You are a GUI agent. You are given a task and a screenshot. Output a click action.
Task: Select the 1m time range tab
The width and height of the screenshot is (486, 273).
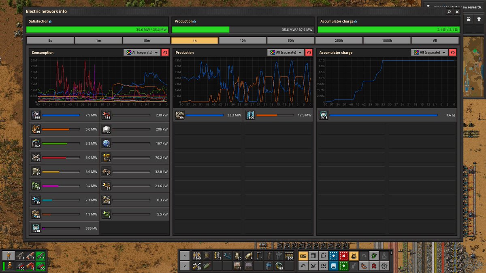[98, 40]
